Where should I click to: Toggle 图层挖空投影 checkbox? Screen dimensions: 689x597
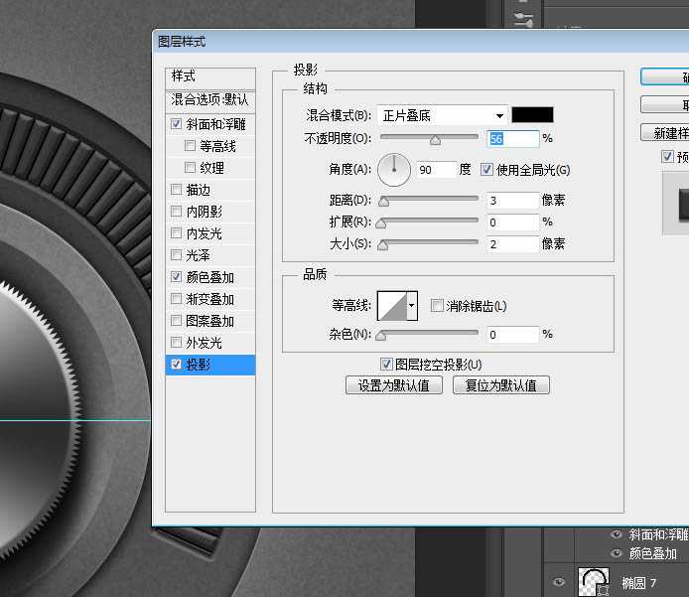[386, 364]
